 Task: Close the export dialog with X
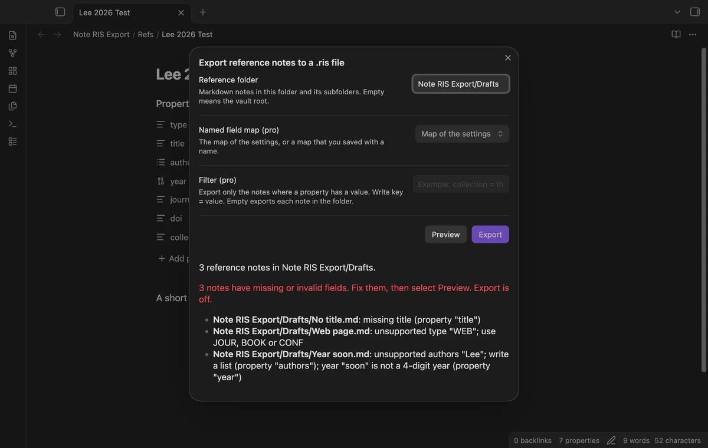coord(508,58)
